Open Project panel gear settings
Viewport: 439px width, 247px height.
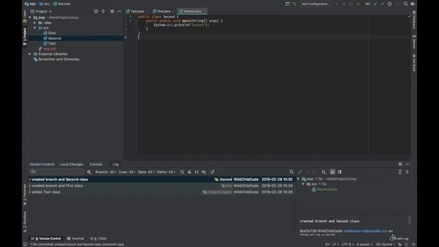(x=112, y=11)
